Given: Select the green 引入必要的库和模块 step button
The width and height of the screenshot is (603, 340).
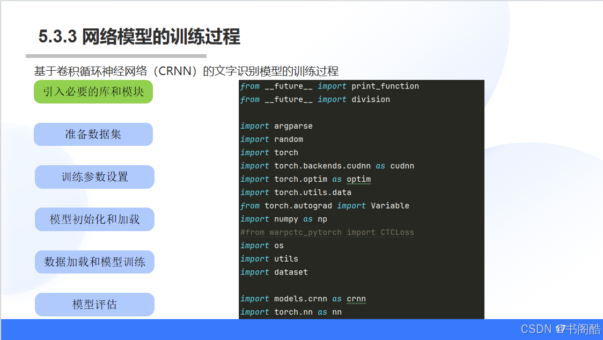Looking at the screenshot, I should pos(93,92).
